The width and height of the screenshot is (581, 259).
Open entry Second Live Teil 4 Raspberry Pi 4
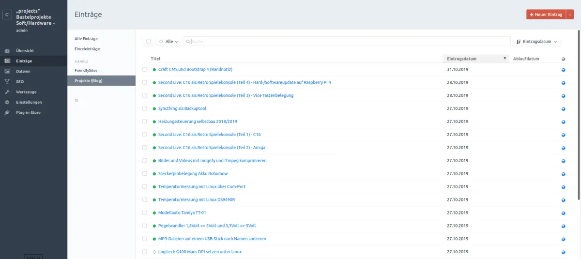[245, 82]
